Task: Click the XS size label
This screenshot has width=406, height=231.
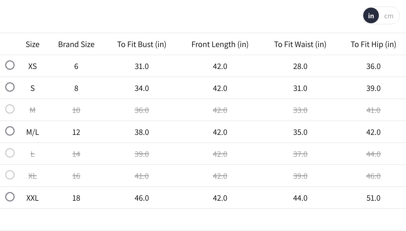Action: [x=33, y=66]
